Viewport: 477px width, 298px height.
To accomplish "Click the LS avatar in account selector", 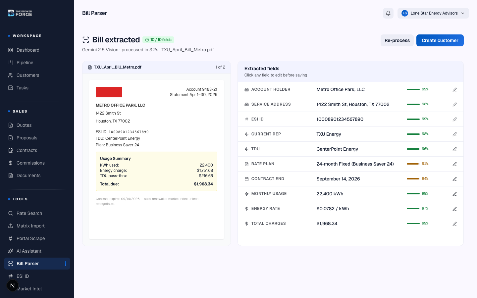I will [x=404, y=13].
